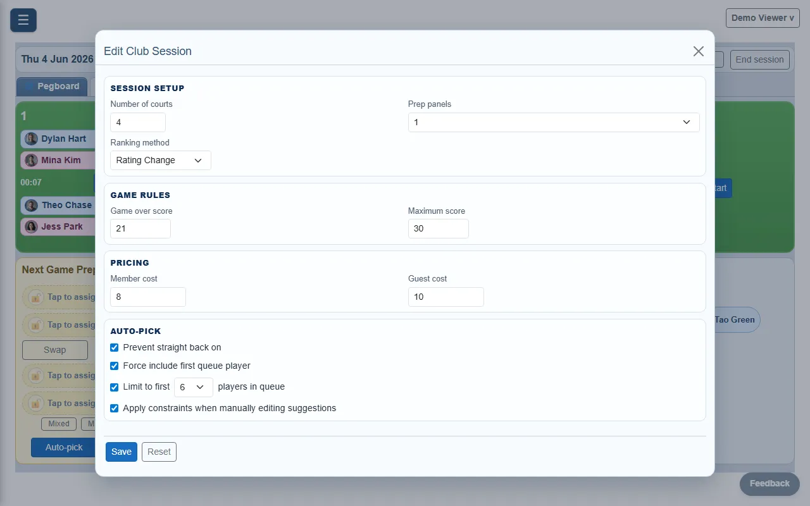Switch to the Pegboard tab
The height and width of the screenshot is (506, 810).
[52, 87]
